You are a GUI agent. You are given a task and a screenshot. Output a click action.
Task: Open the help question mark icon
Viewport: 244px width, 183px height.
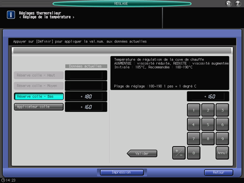pyautogui.click(x=238, y=3)
